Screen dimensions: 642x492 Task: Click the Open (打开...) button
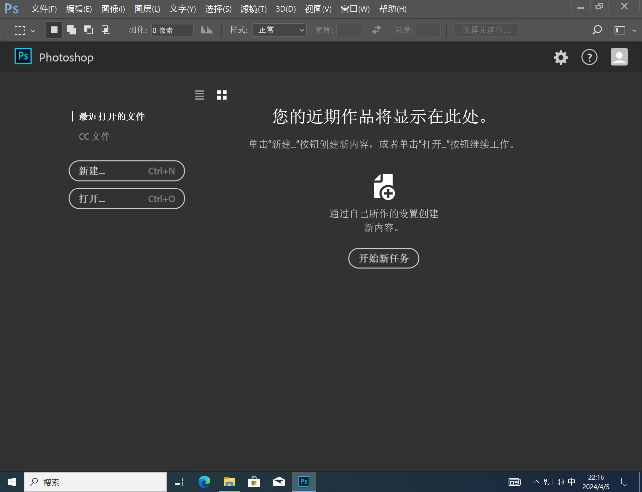(x=127, y=199)
